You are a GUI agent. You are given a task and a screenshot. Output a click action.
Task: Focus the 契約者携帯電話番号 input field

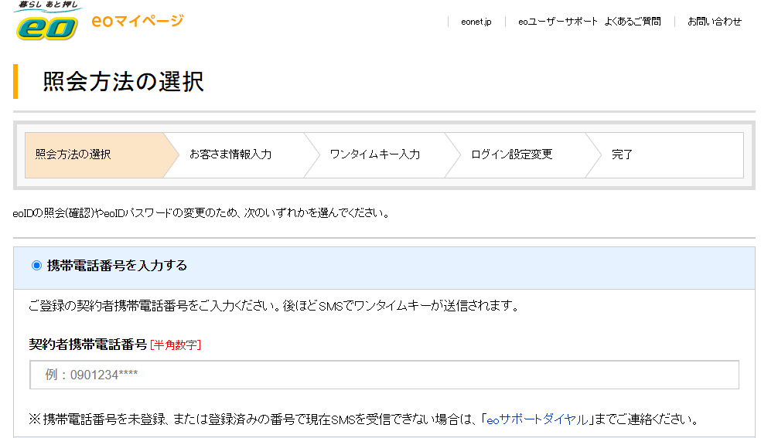[384, 375]
